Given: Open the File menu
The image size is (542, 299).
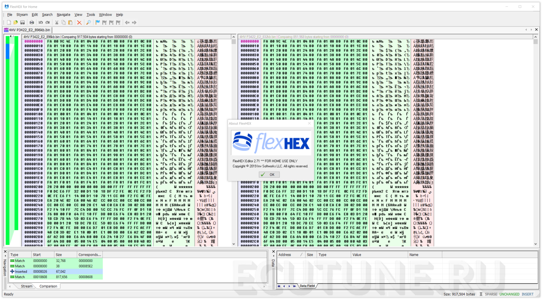Looking at the screenshot, I should tap(10, 15).
